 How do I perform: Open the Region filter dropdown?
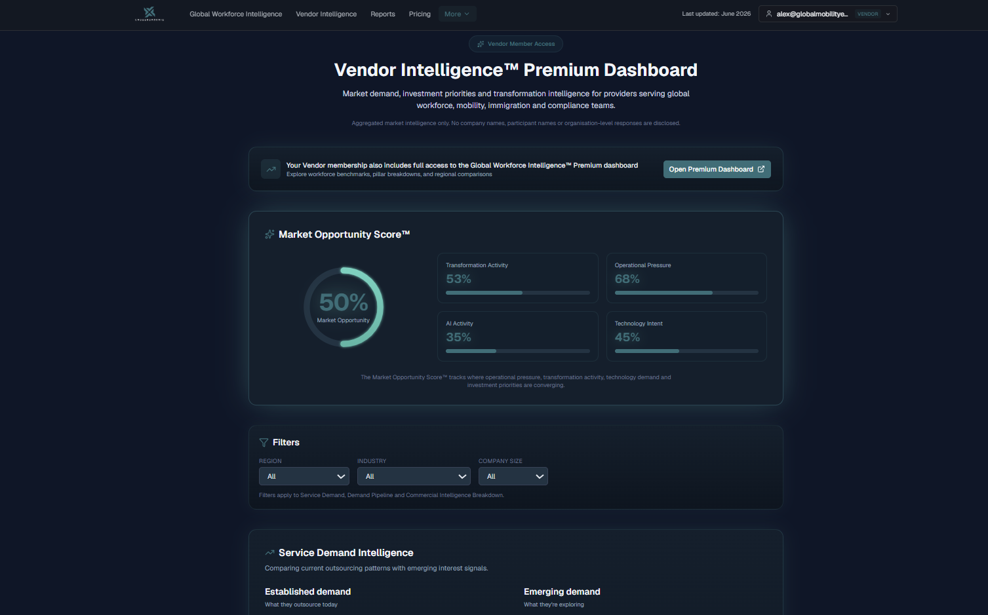point(304,476)
